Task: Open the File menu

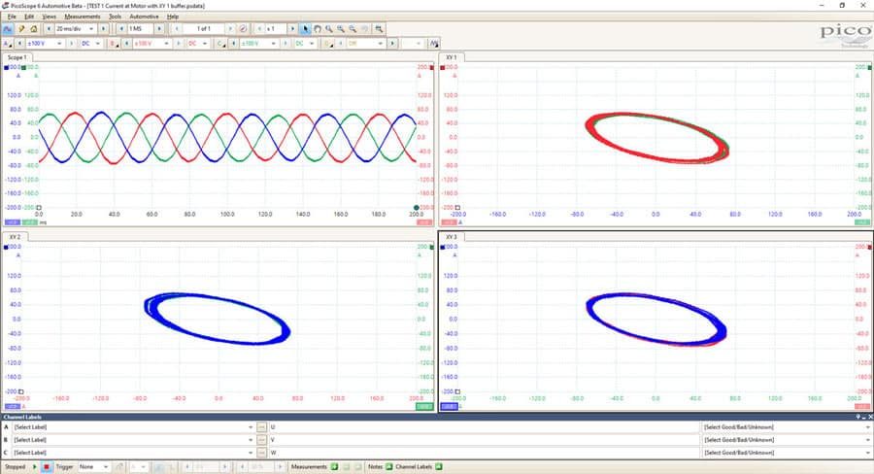Action: pyautogui.click(x=12, y=17)
